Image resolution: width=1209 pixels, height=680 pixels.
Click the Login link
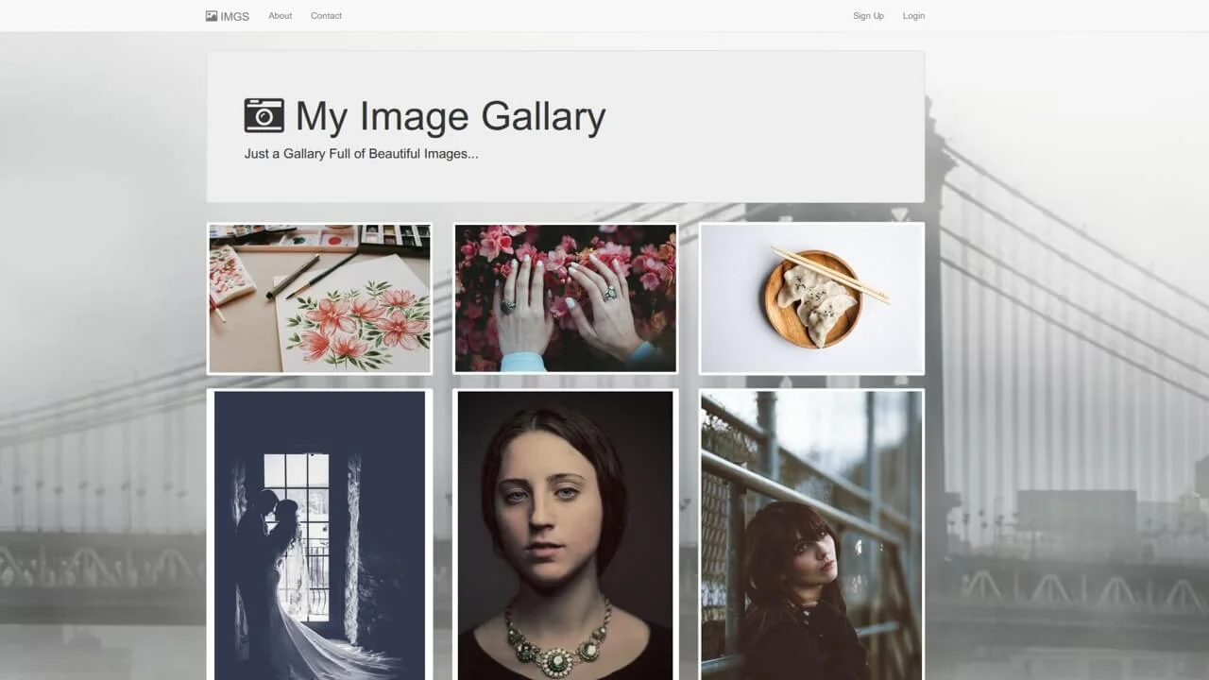912,15
